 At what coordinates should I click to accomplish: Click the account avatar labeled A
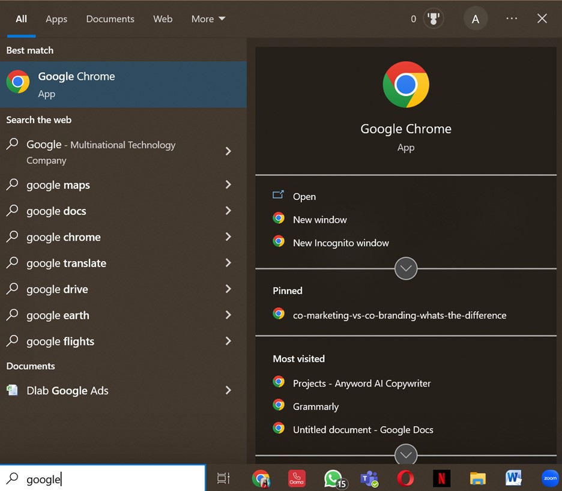(x=476, y=19)
